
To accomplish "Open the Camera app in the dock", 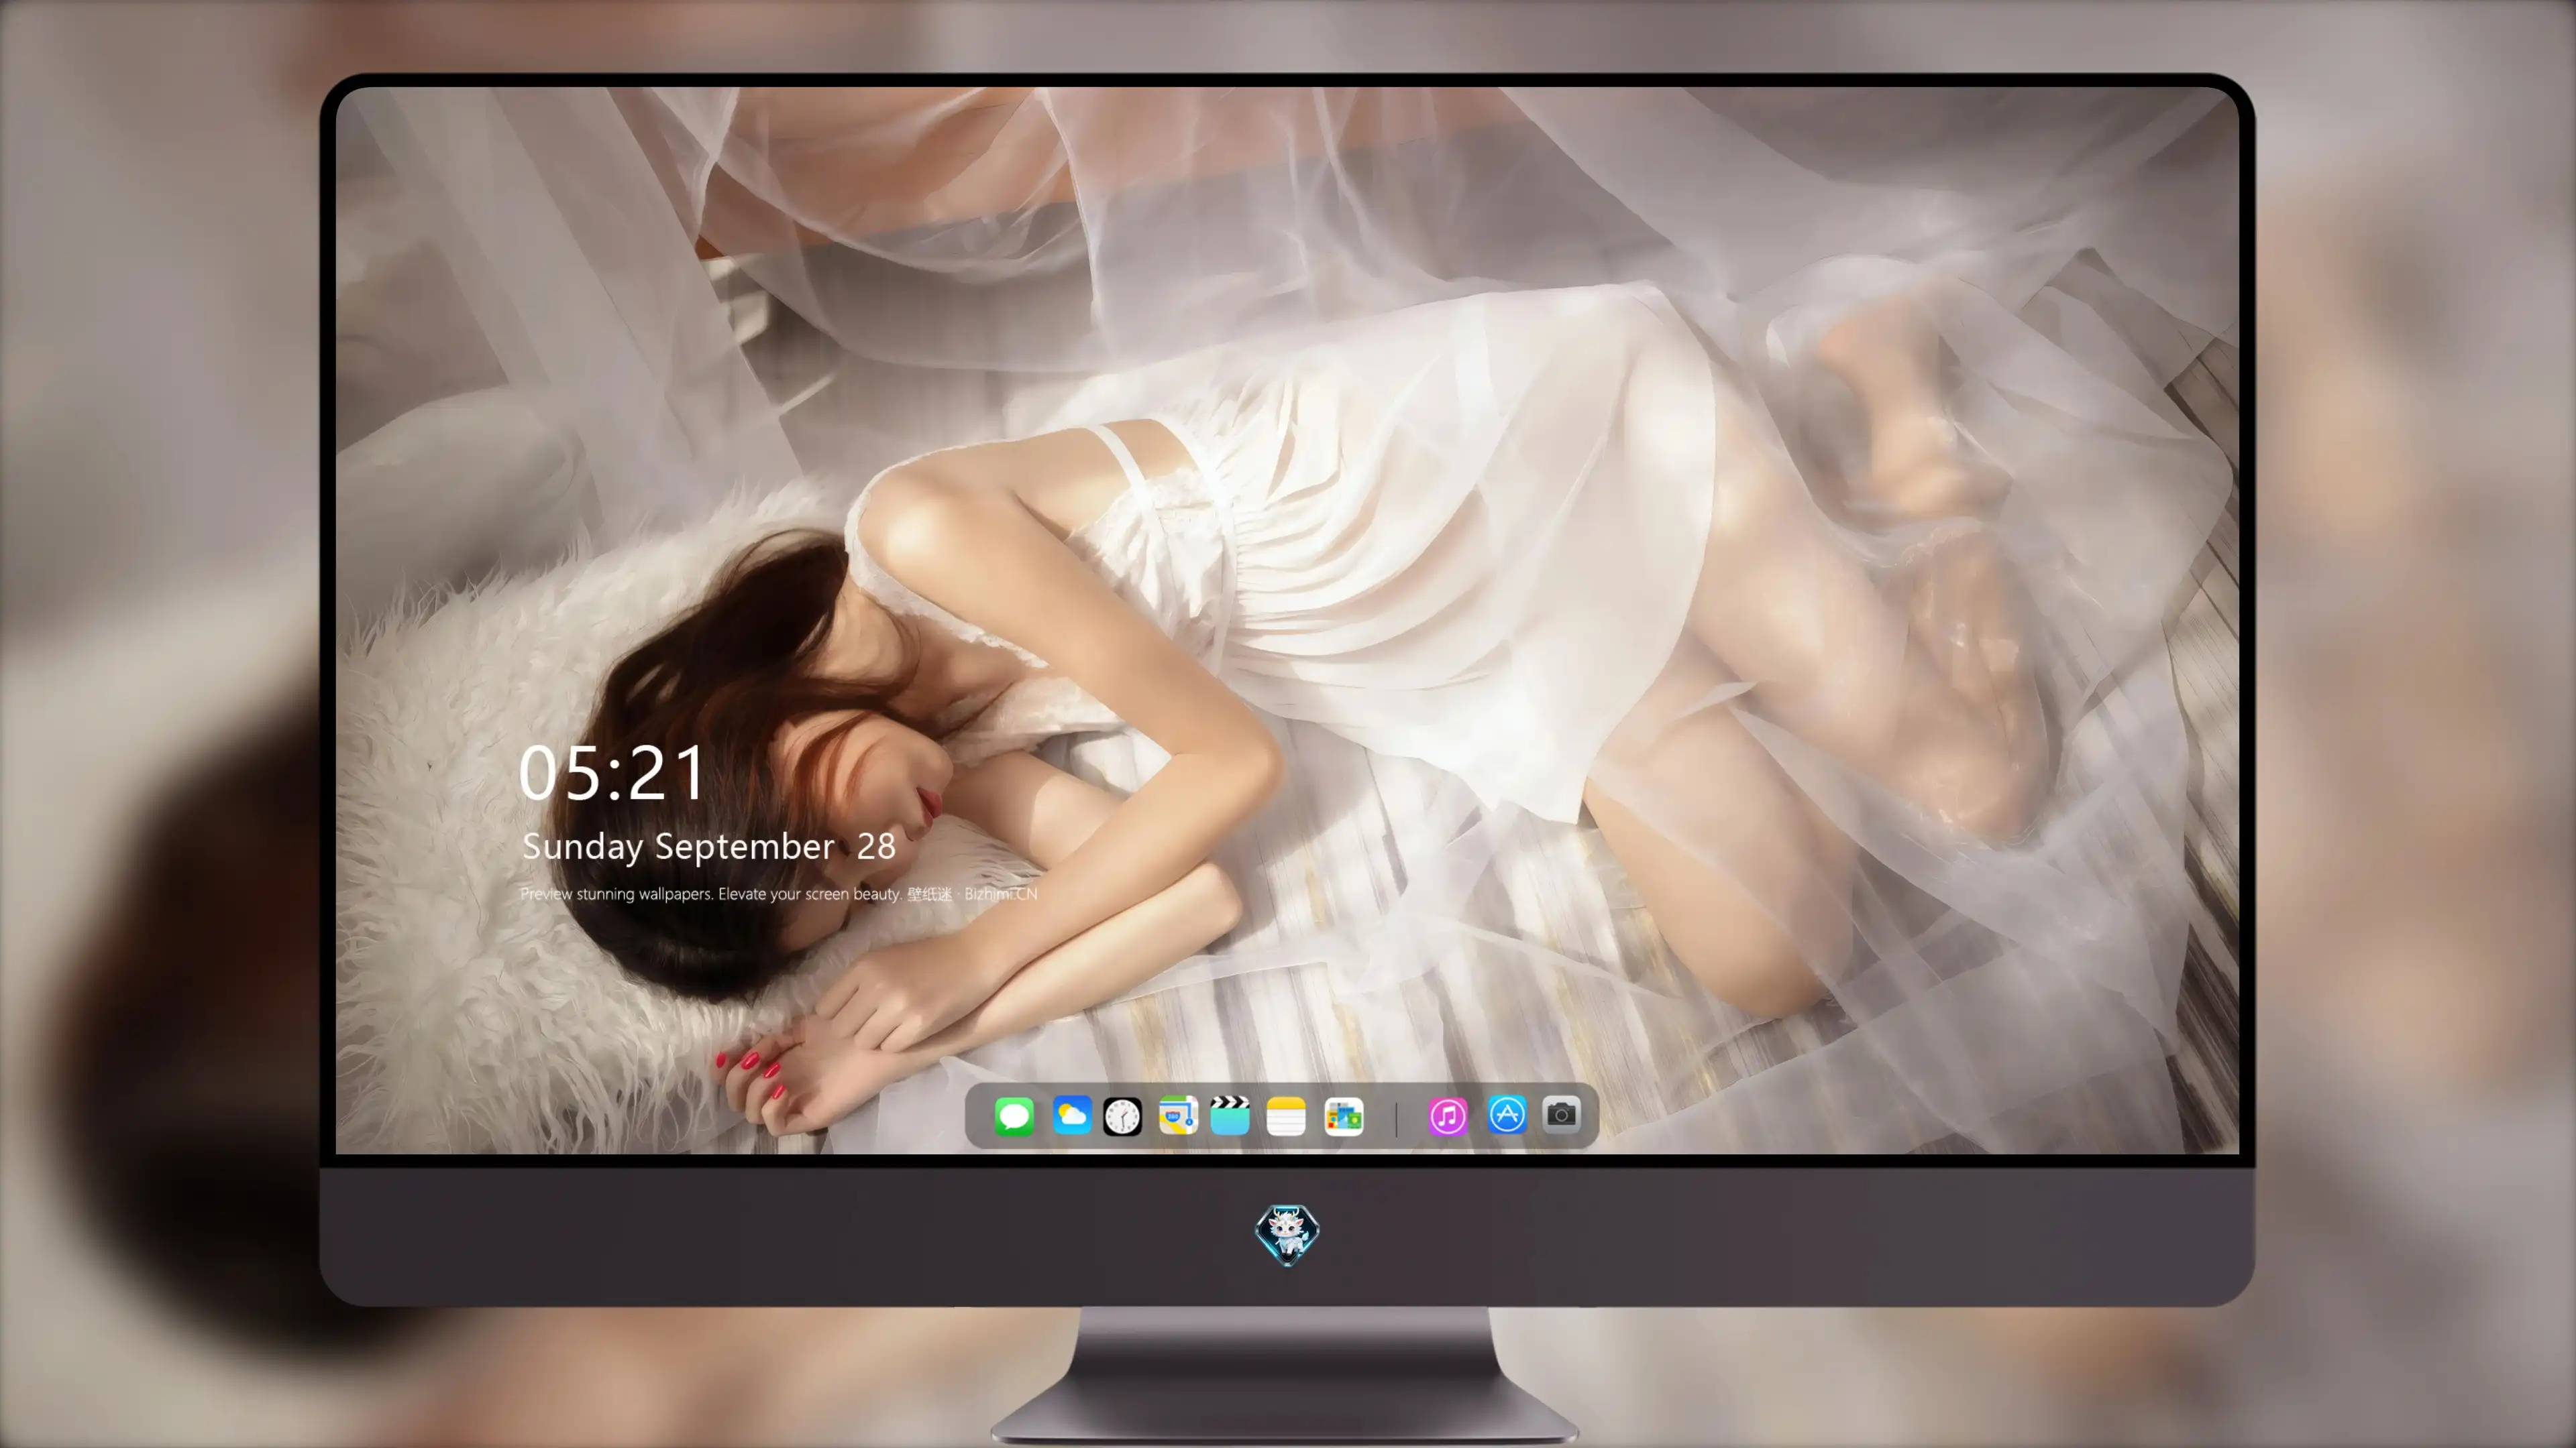I will tap(1561, 1114).
